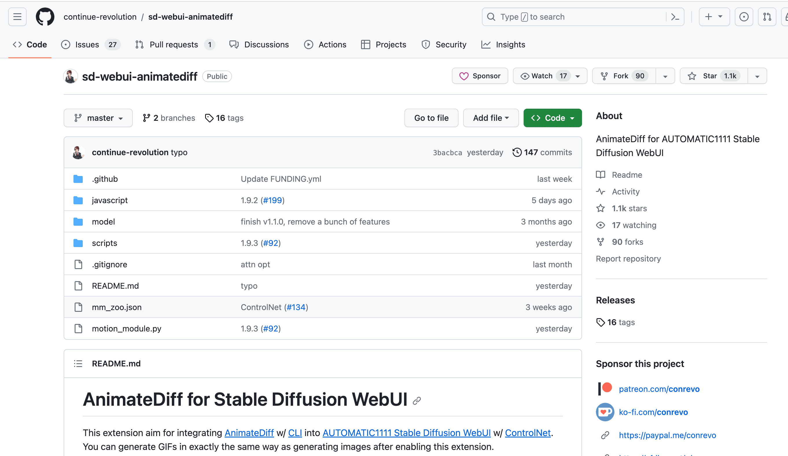This screenshot has width=788, height=456.
Task: Open the scripts folder icon
Action: tap(78, 243)
